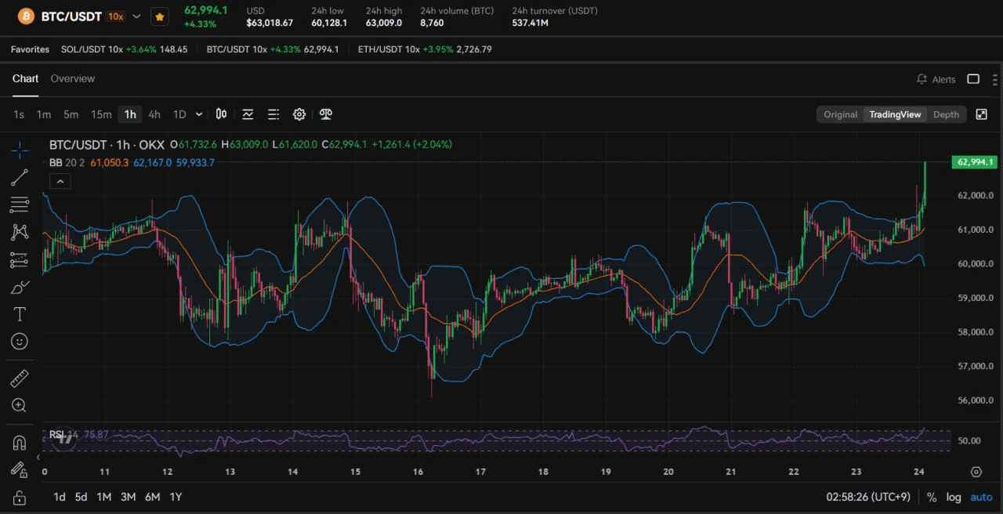Set date range to 1d
This screenshot has height=514, width=1003.
click(x=60, y=497)
